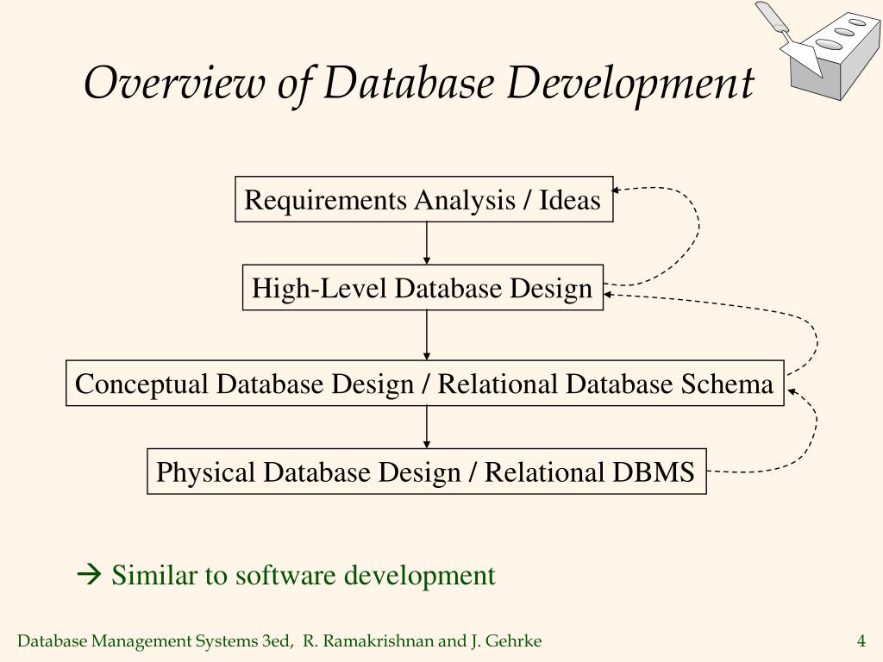This screenshot has width=883, height=662.
Task: Click the 'High-Level Database Design' box
Action: [423, 288]
